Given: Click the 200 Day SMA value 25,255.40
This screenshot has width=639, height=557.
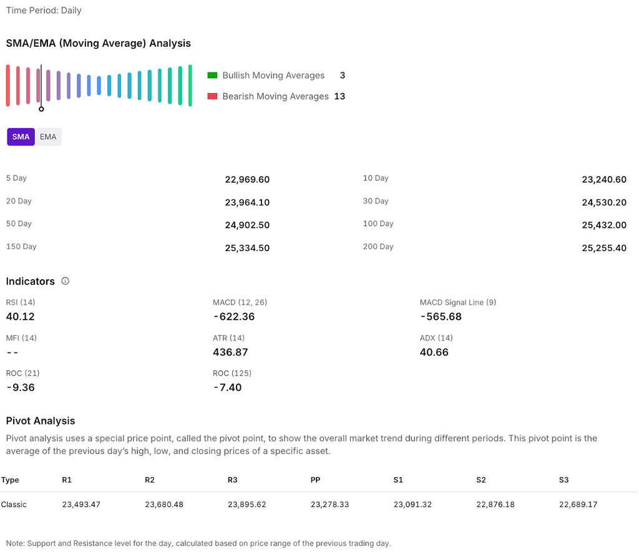Looking at the screenshot, I should [x=603, y=248].
